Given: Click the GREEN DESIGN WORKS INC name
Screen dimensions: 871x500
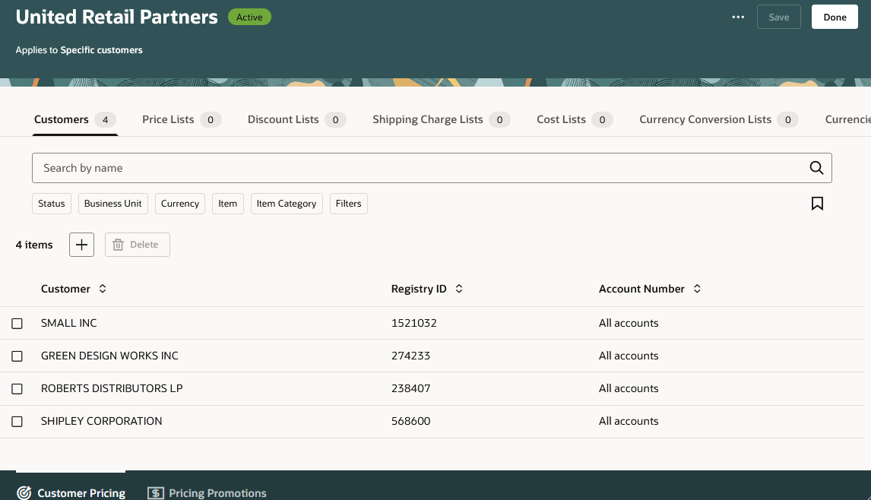Looking at the screenshot, I should [x=109, y=356].
